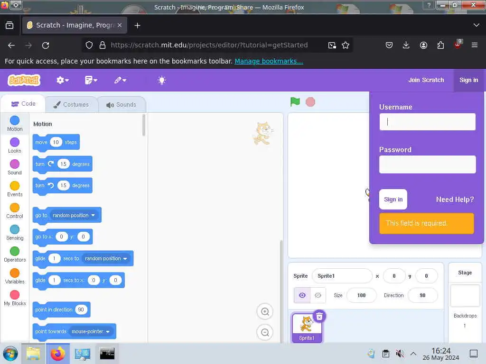Screen dimensions: 486x364
Task: Open a new Firefox tab
Action: (137, 26)
